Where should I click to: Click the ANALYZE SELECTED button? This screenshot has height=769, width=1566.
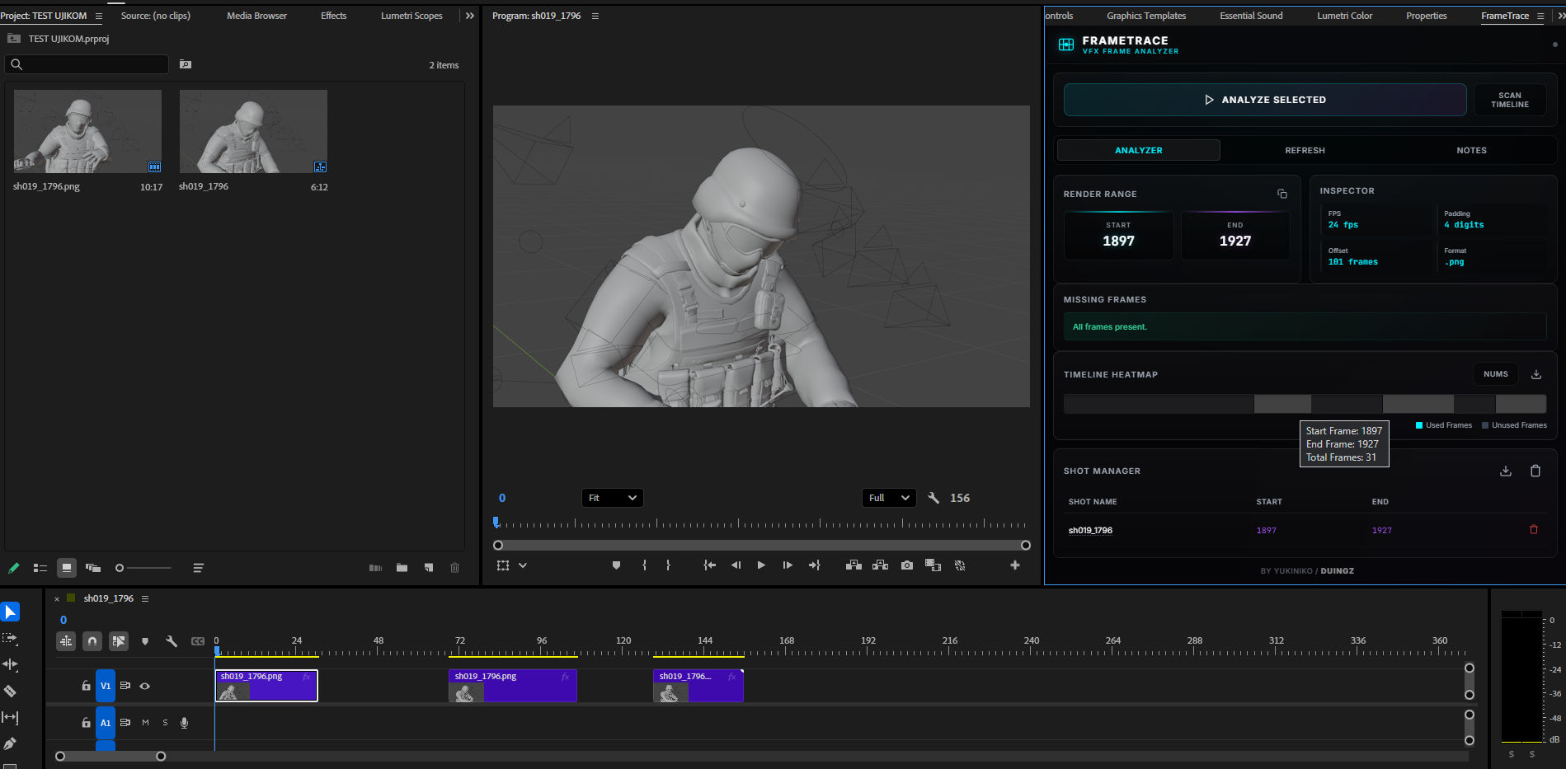(1265, 100)
